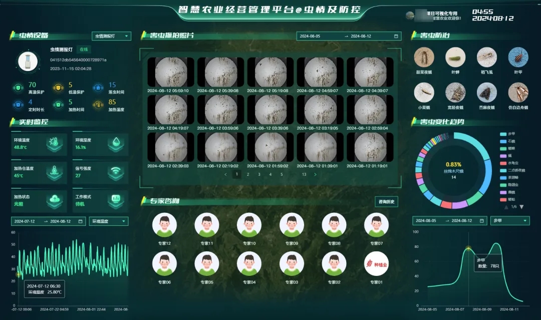The height and width of the screenshot is (320, 541).
Task: Expand the 环境温度 chart metric dropdown
Action: coord(109,221)
